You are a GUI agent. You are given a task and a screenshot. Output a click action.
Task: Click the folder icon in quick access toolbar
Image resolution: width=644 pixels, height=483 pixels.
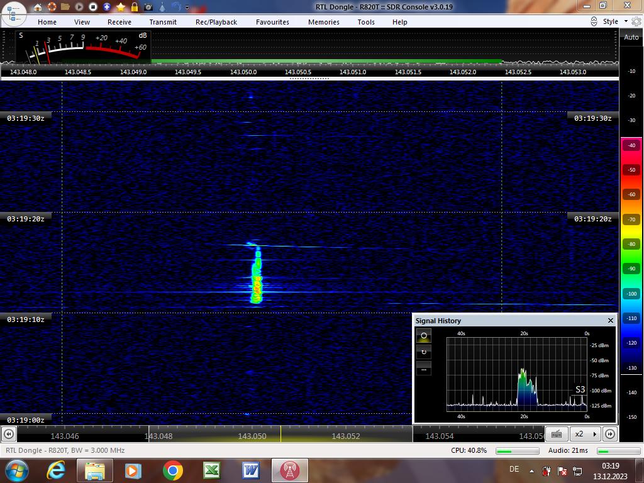65,7
